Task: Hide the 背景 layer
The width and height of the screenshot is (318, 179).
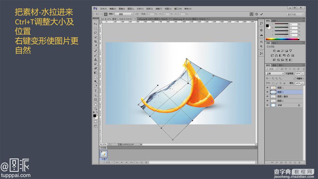Action: click(267, 105)
